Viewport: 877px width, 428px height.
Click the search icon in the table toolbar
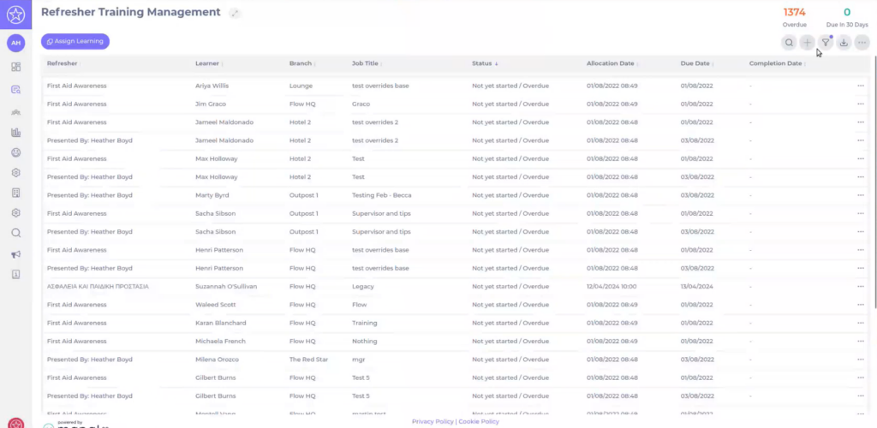(x=789, y=43)
